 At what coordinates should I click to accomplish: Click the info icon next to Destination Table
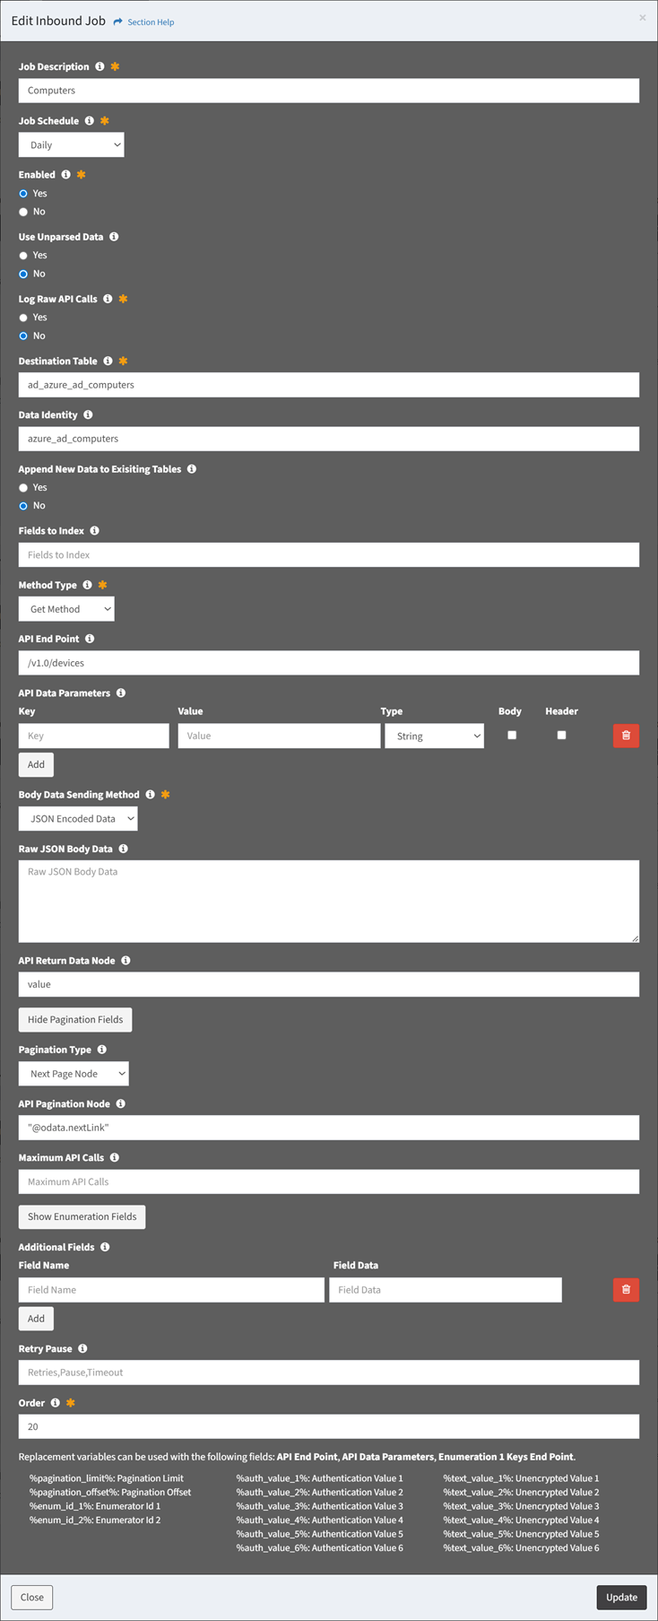click(108, 362)
